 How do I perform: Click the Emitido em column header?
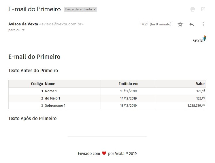coord(128,84)
